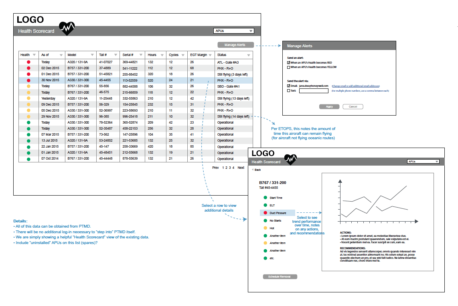
Task: Uncheck the APU Health becomes RED alert option
Action: coord(288,63)
